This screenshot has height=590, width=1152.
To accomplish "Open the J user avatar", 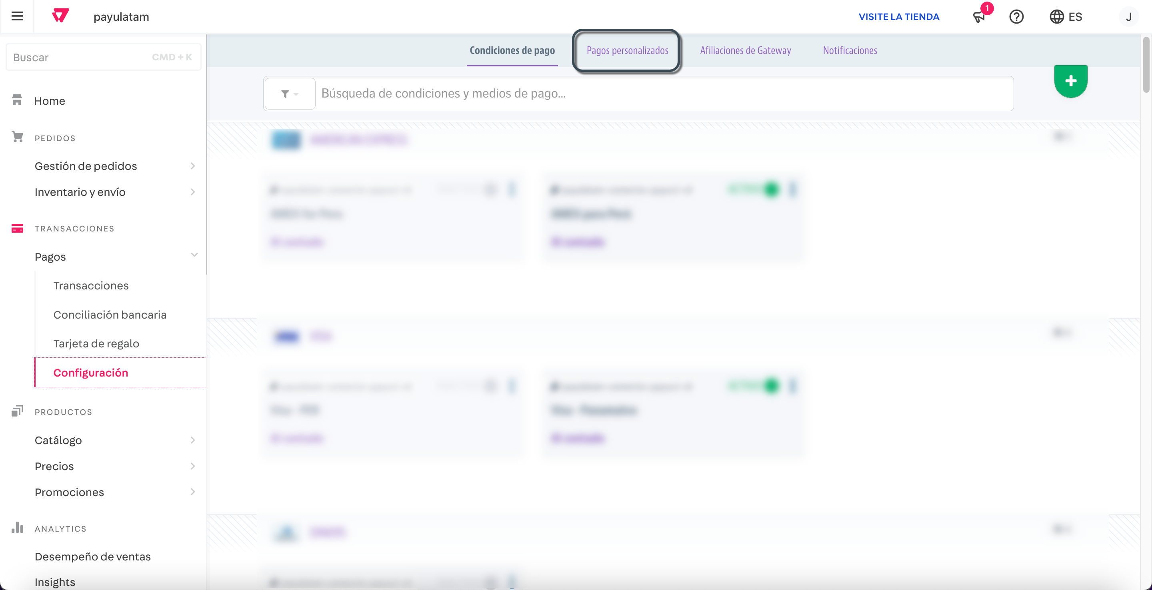I will click(1128, 17).
